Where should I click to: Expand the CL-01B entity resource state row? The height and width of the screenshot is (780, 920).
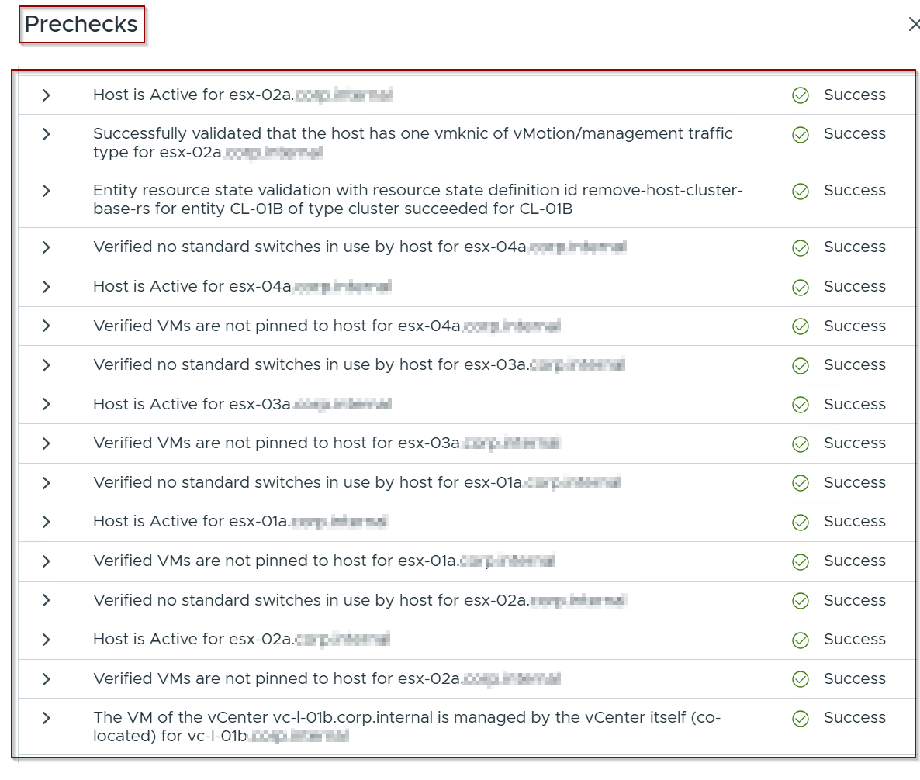pos(47,191)
